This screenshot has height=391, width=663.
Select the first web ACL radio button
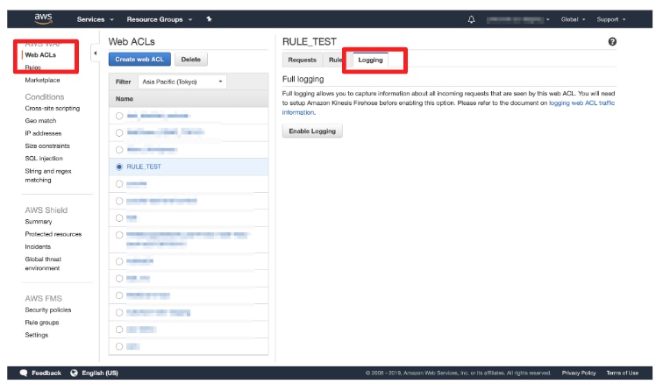click(x=119, y=116)
